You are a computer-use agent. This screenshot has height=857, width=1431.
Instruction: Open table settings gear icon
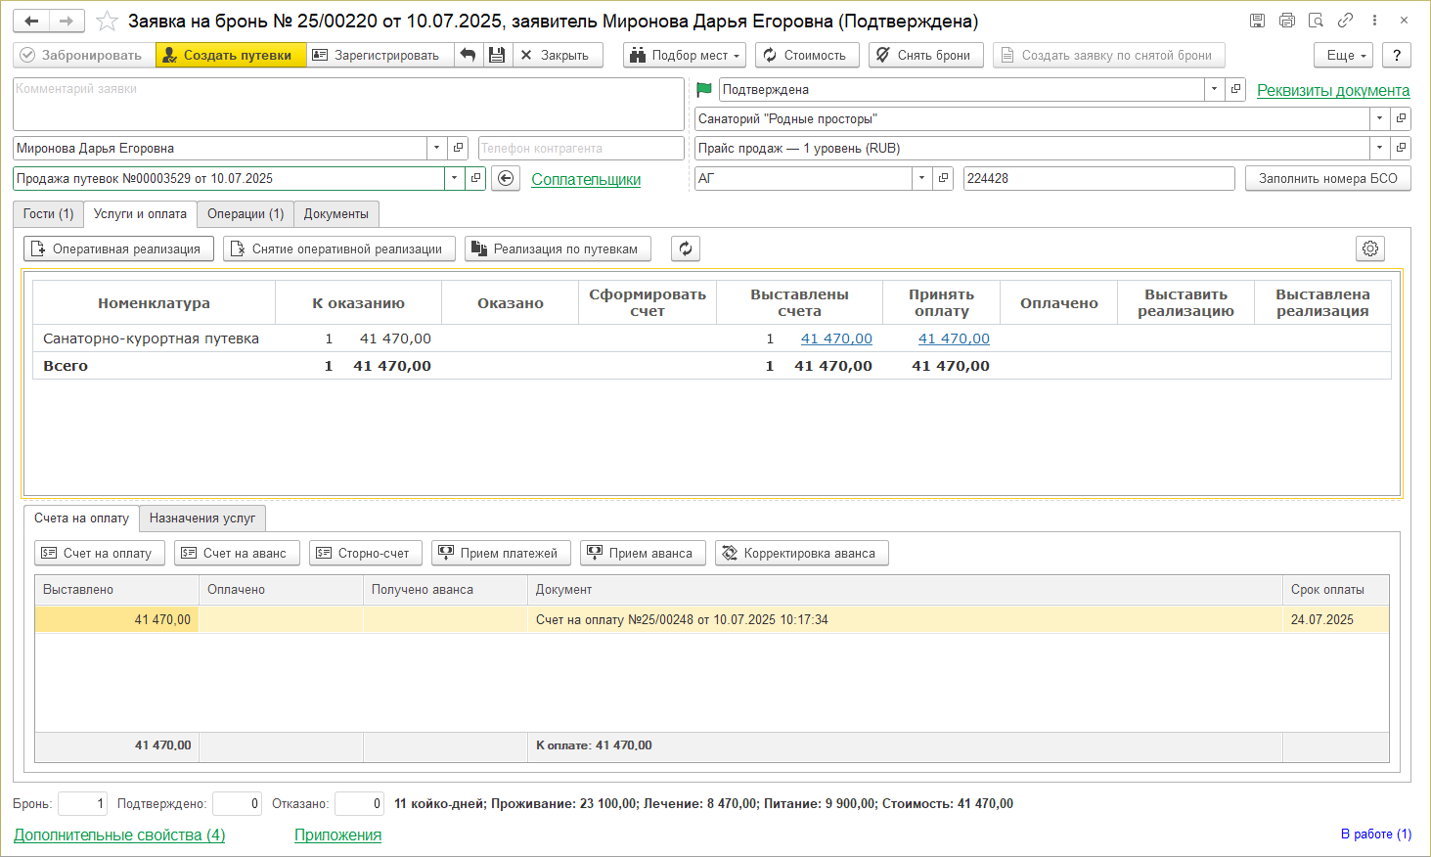click(x=1370, y=249)
